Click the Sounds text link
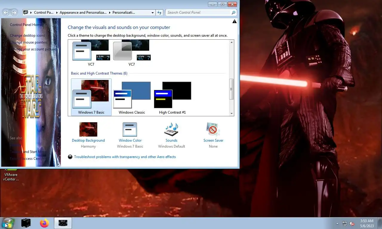 pos(172,140)
